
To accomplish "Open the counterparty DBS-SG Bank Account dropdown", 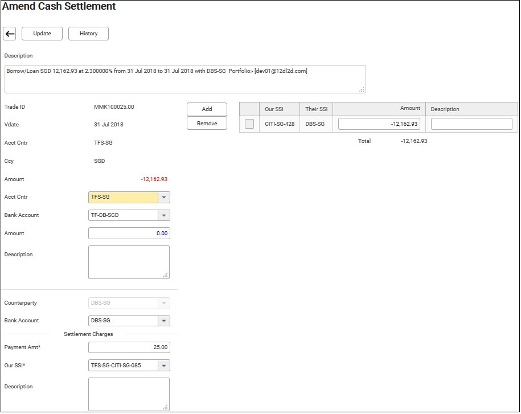I will (163, 321).
